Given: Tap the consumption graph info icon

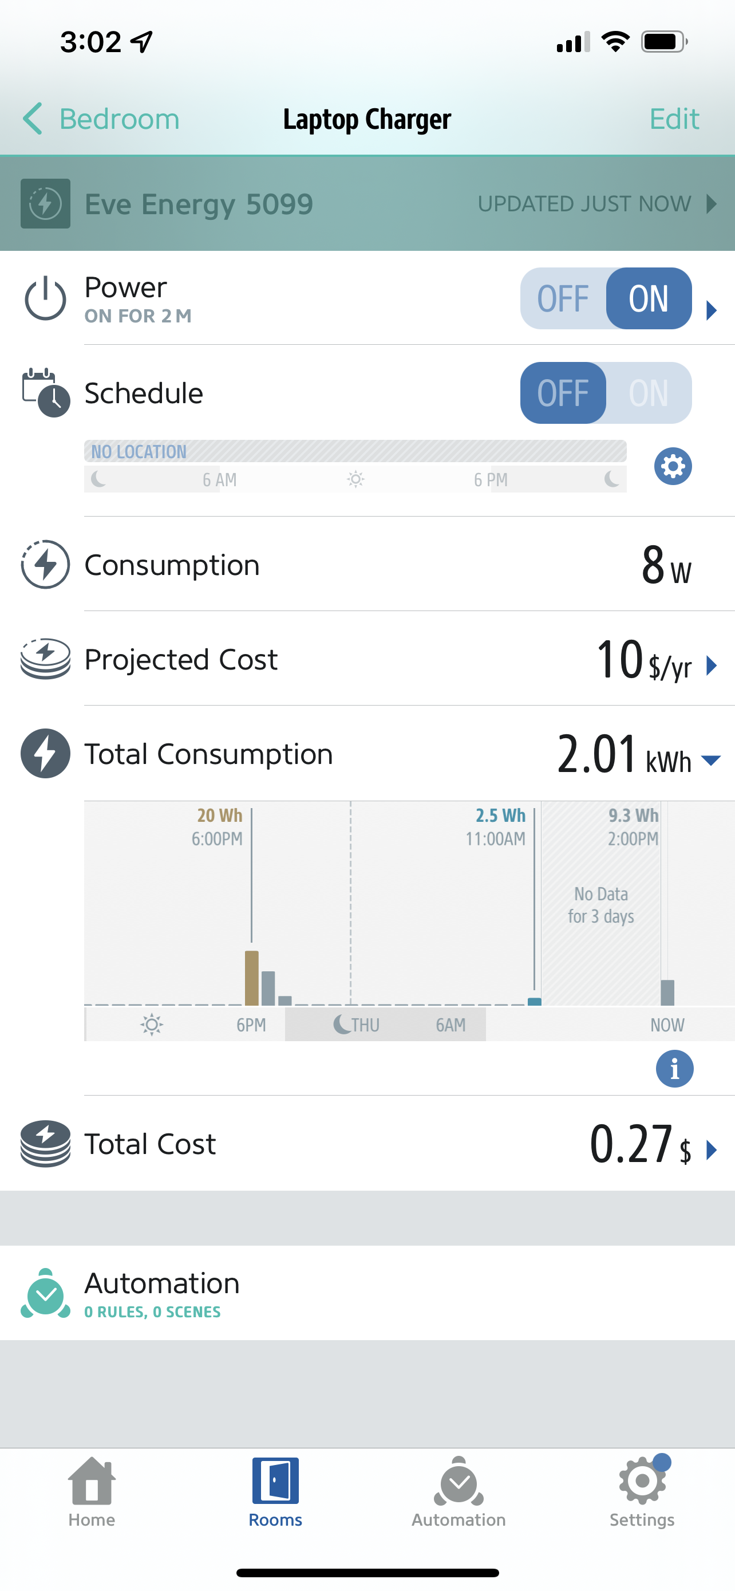Looking at the screenshot, I should (674, 1069).
